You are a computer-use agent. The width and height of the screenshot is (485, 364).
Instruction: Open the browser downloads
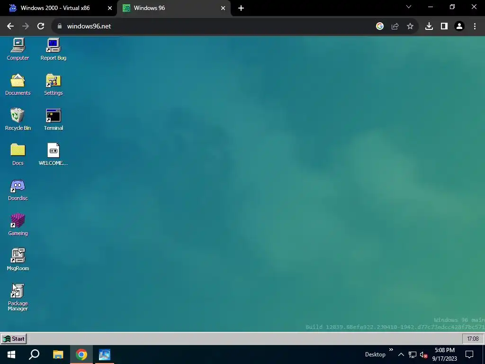pos(429,27)
